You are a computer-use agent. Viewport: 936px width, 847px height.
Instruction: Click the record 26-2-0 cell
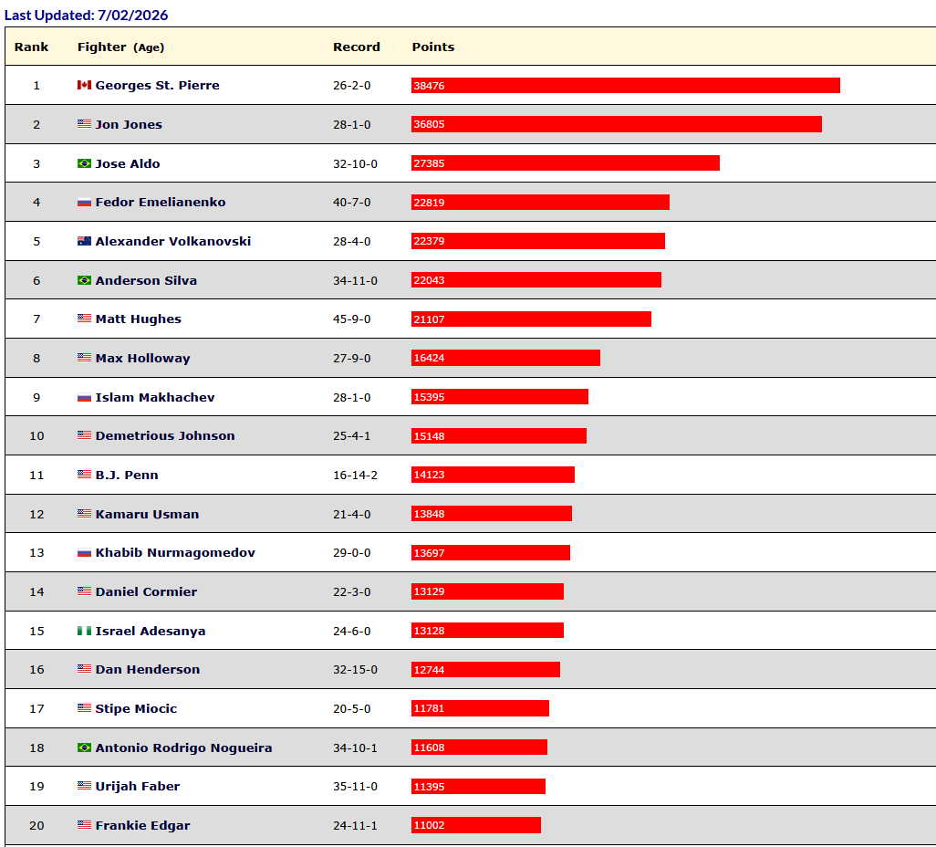point(351,86)
